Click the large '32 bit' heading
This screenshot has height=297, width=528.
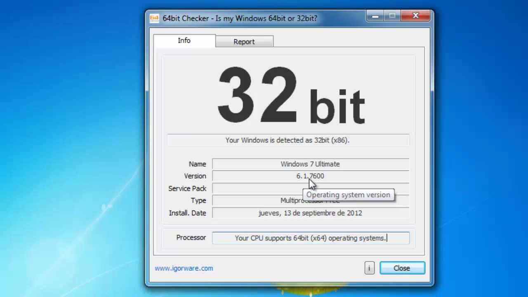291,95
